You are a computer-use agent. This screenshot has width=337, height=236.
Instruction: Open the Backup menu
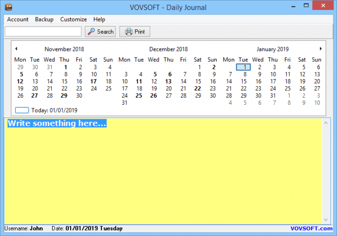click(x=44, y=19)
